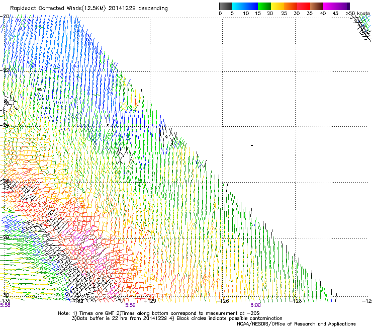Click the note about black circles contamination

[x=226, y=318]
